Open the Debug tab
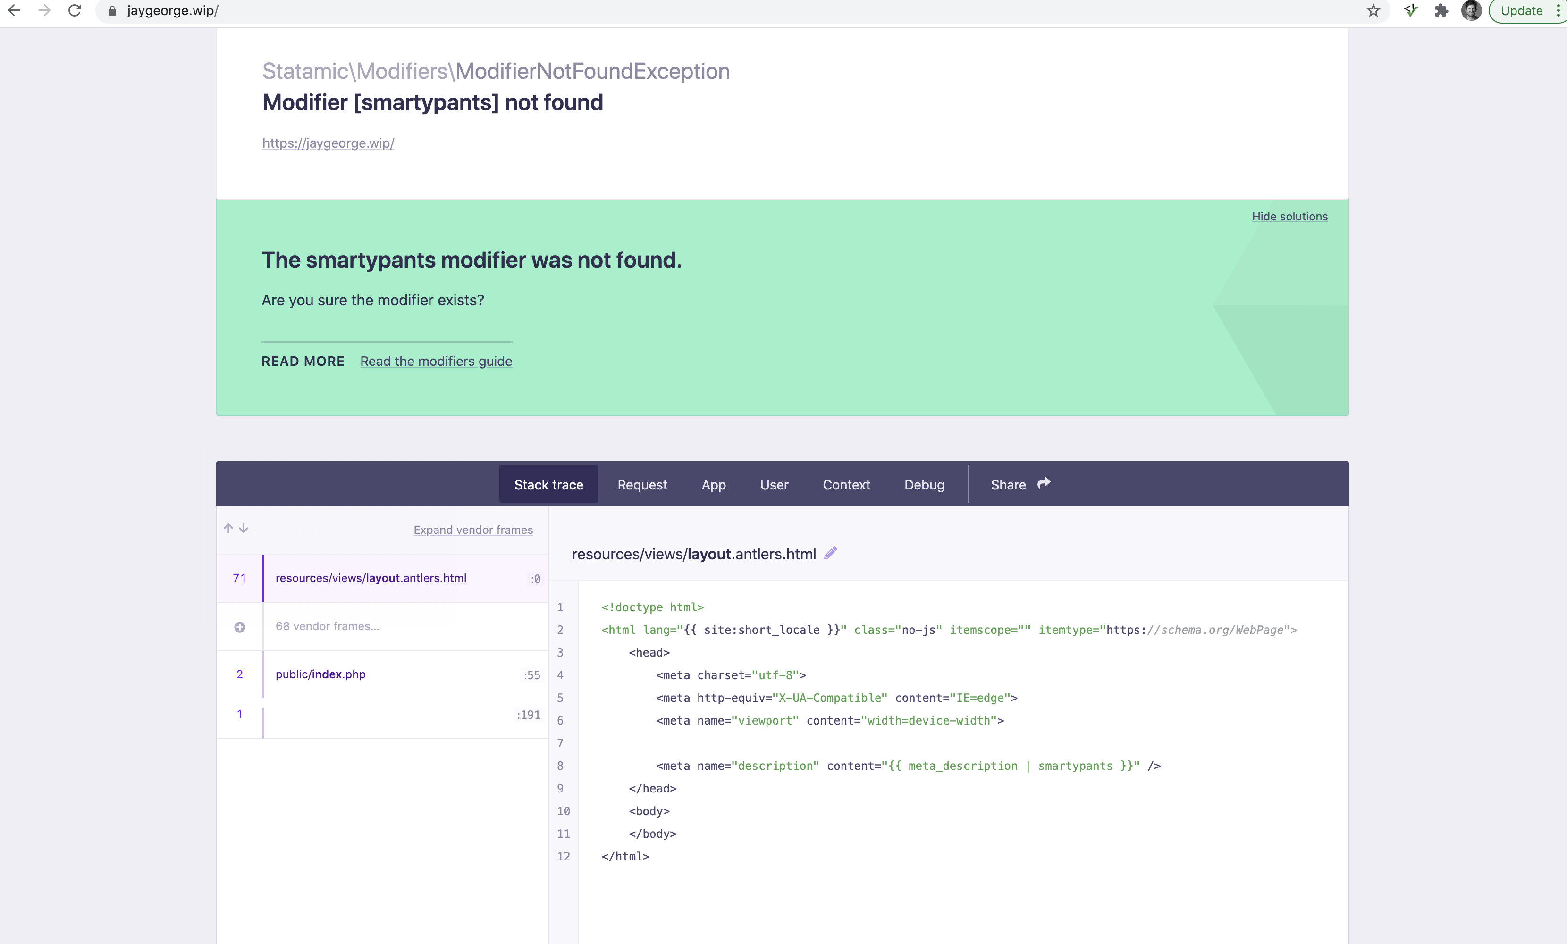Image resolution: width=1567 pixels, height=944 pixels. [x=925, y=484]
